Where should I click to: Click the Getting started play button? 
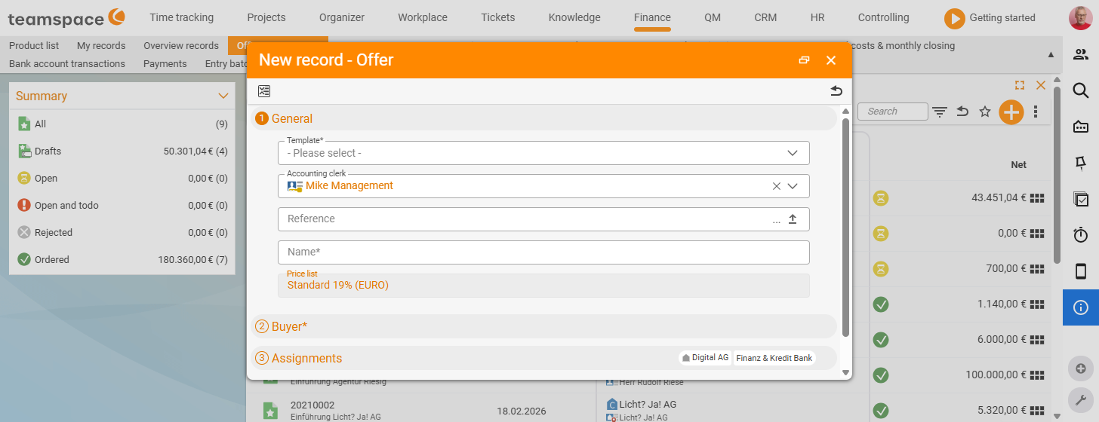click(955, 18)
